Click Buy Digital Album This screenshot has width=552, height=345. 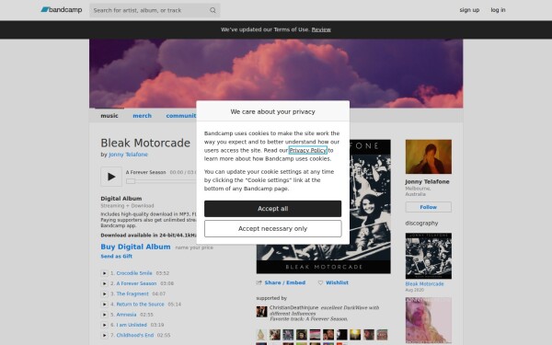pos(135,247)
